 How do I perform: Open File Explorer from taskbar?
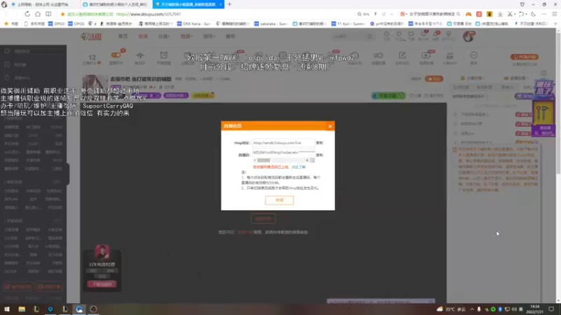point(22,309)
